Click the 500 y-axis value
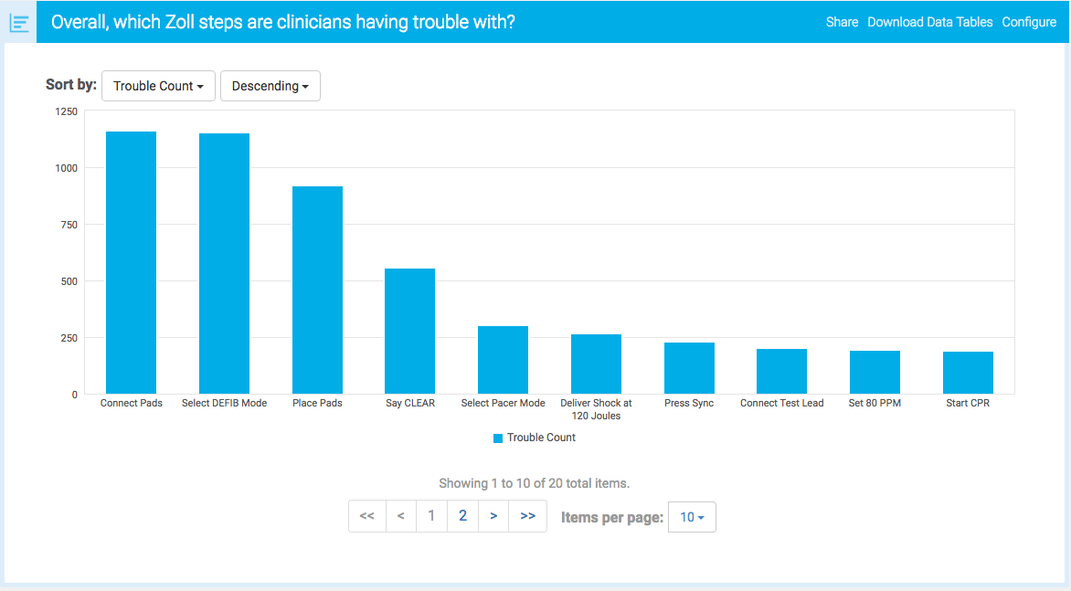 tap(69, 281)
